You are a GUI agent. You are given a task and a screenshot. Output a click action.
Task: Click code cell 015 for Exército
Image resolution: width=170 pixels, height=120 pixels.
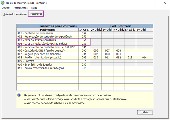tap(84, 61)
